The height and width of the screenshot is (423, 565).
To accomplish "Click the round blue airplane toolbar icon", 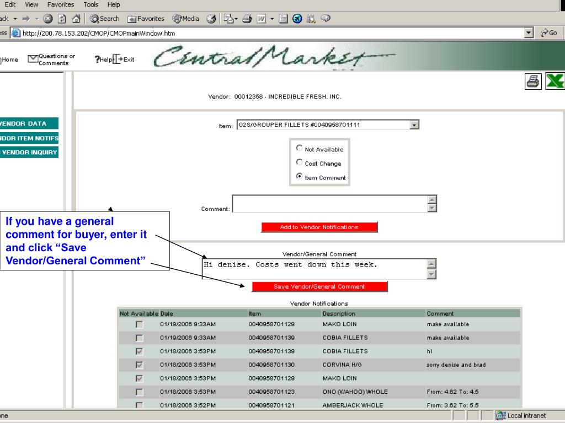I will [x=297, y=19].
